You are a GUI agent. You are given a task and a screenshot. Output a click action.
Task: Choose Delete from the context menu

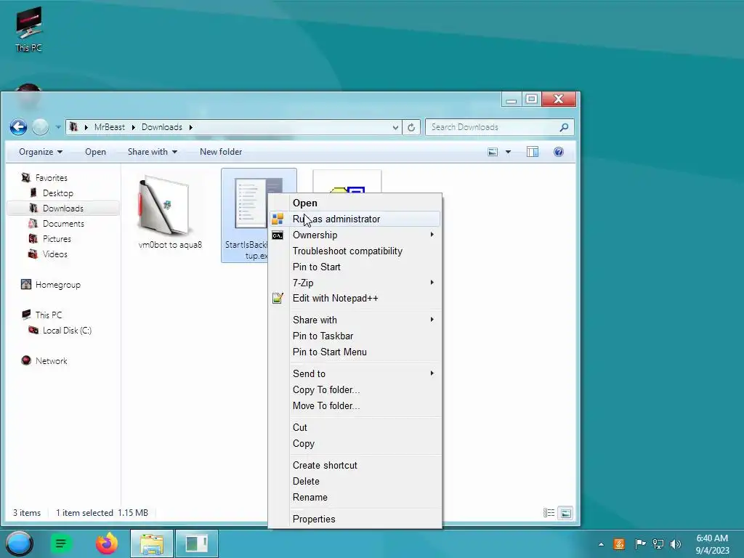point(355,482)
